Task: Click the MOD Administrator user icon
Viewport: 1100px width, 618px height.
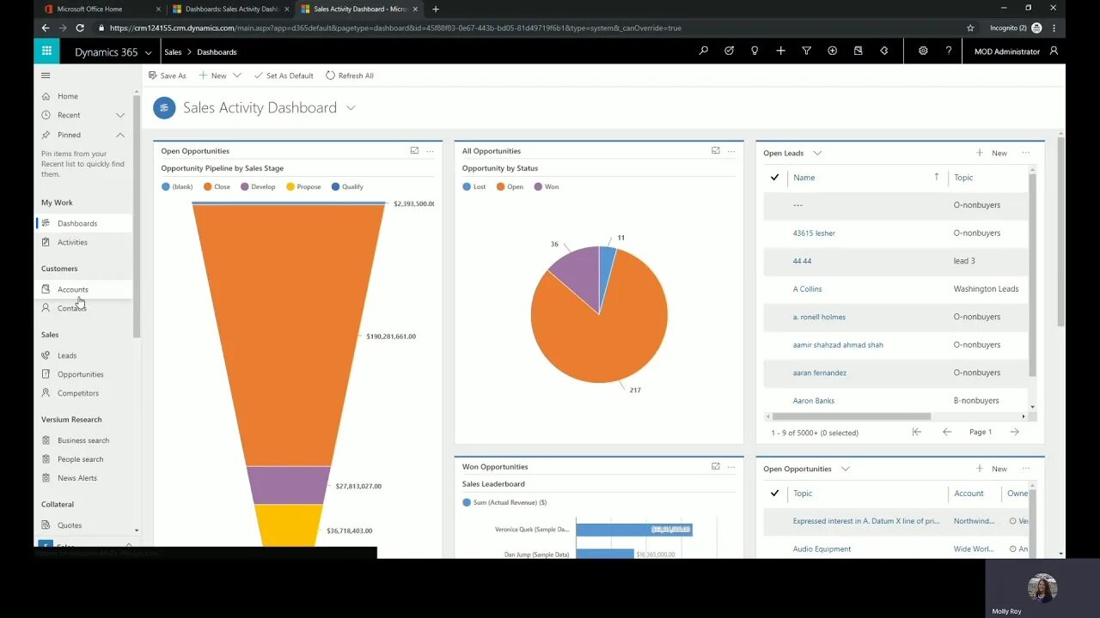Action: click(x=1054, y=51)
